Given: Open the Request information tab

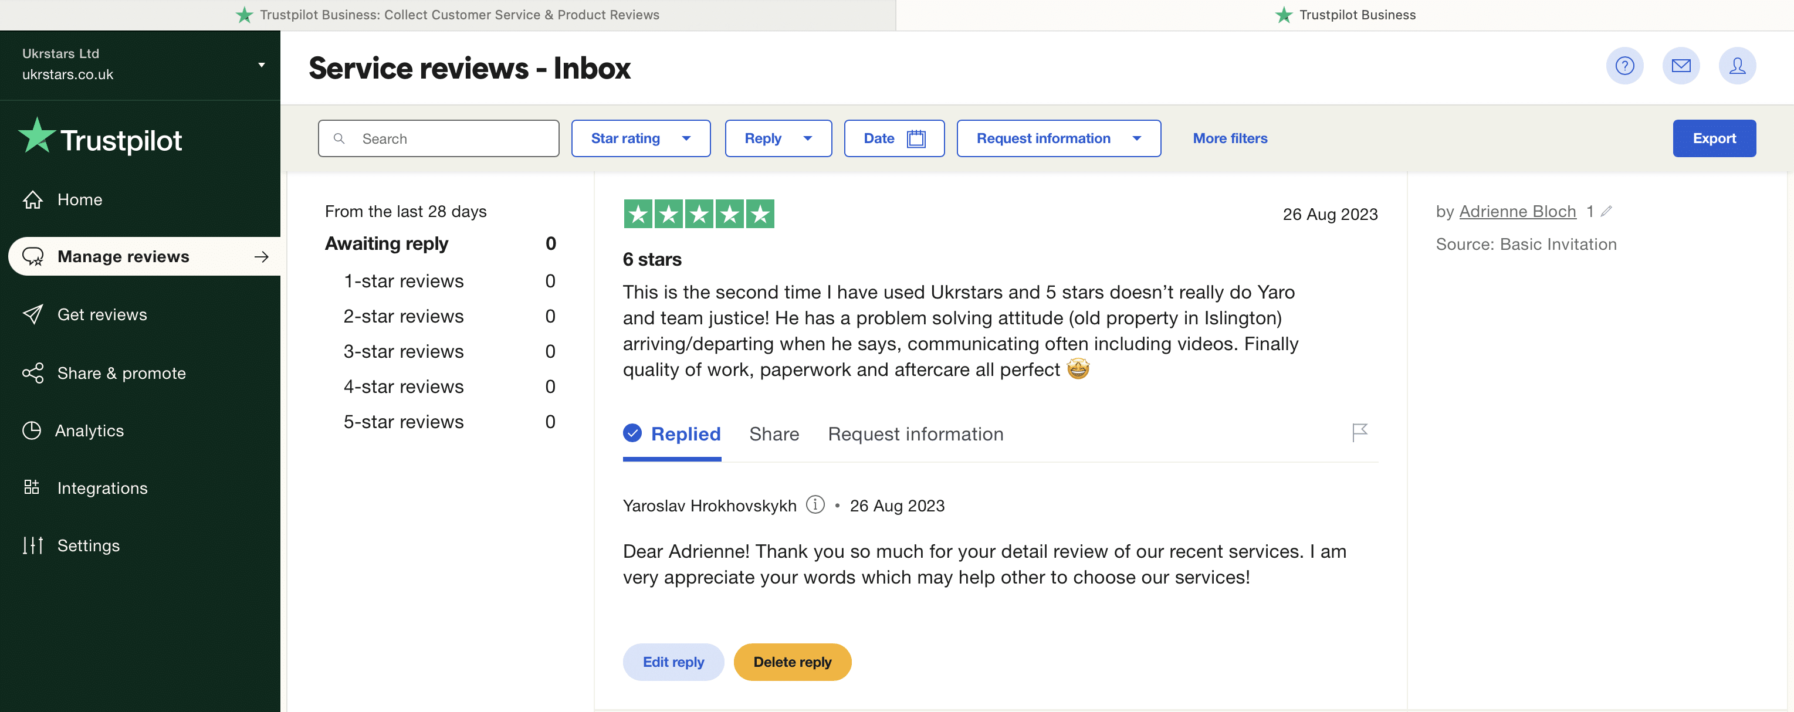Looking at the screenshot, I should pos(915,435).
